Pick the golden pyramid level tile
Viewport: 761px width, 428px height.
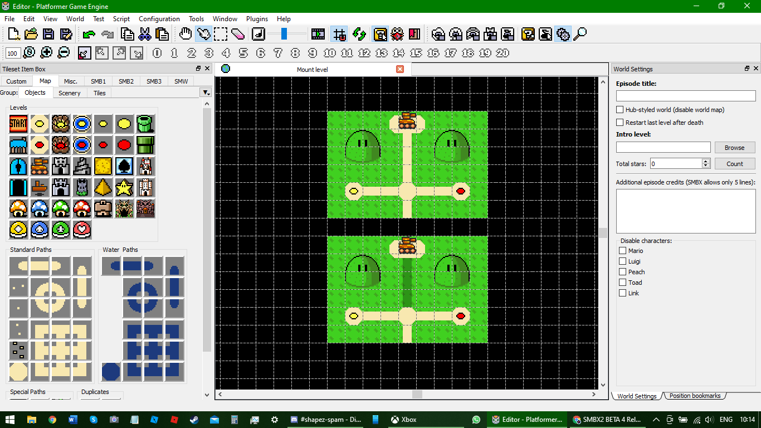(103, 187)
